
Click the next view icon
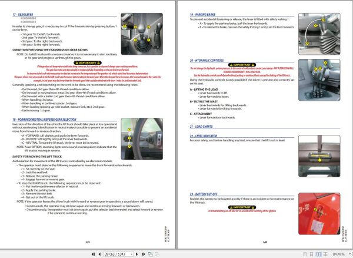157,254
